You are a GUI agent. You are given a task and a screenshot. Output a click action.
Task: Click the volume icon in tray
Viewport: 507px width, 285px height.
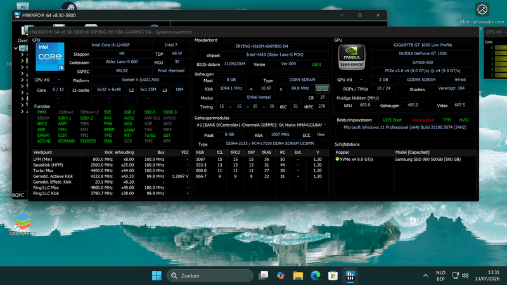pos(465,275)
